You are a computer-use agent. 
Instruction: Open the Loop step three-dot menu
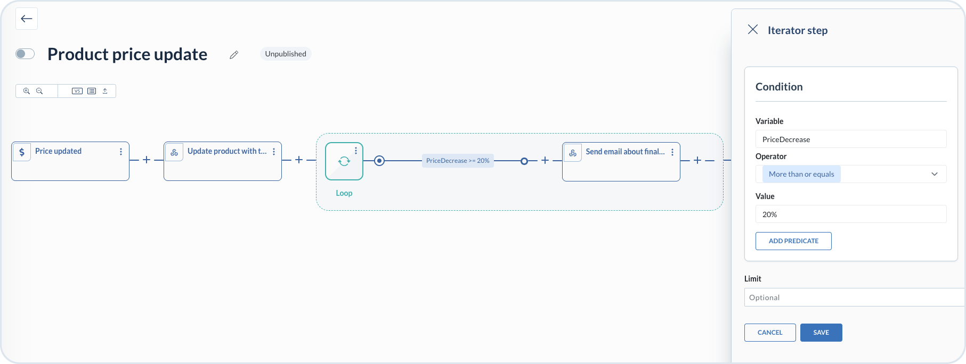(356, 151)
